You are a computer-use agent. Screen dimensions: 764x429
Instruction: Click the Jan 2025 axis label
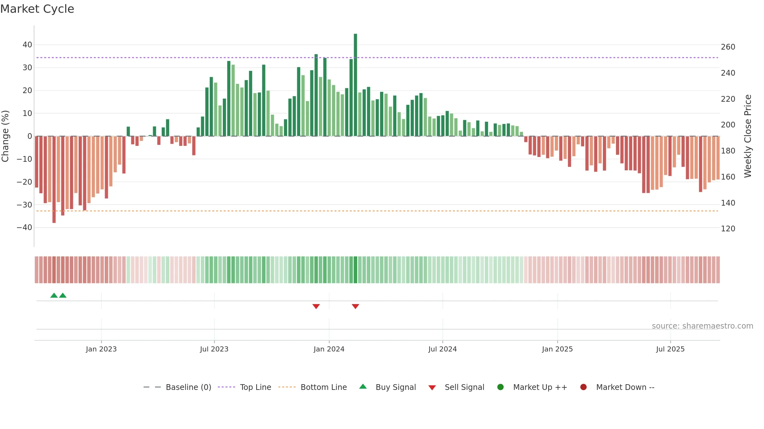tap(557, 349)
